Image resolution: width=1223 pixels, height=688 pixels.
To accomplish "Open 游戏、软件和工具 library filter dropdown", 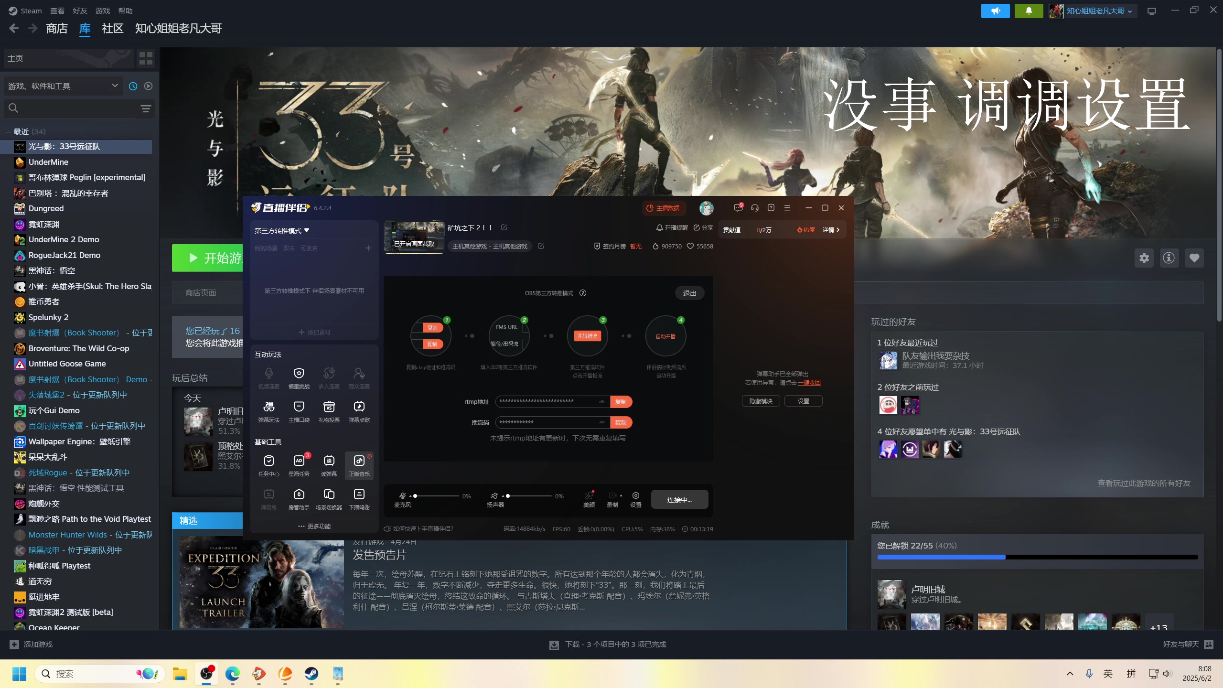I will tap(63, 86).
